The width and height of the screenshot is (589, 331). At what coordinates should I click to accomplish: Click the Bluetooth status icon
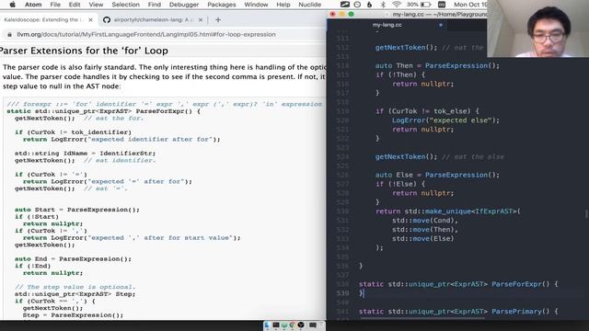pos(383,5)
